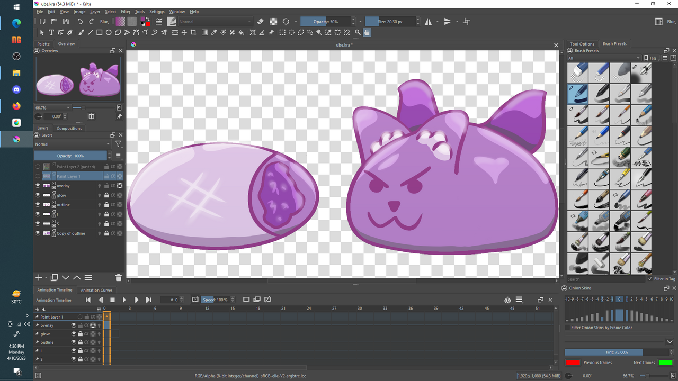Toggle timeline visibility of the overlay row
The width and height of the screenshot is (678, 381).
point(74,325)
